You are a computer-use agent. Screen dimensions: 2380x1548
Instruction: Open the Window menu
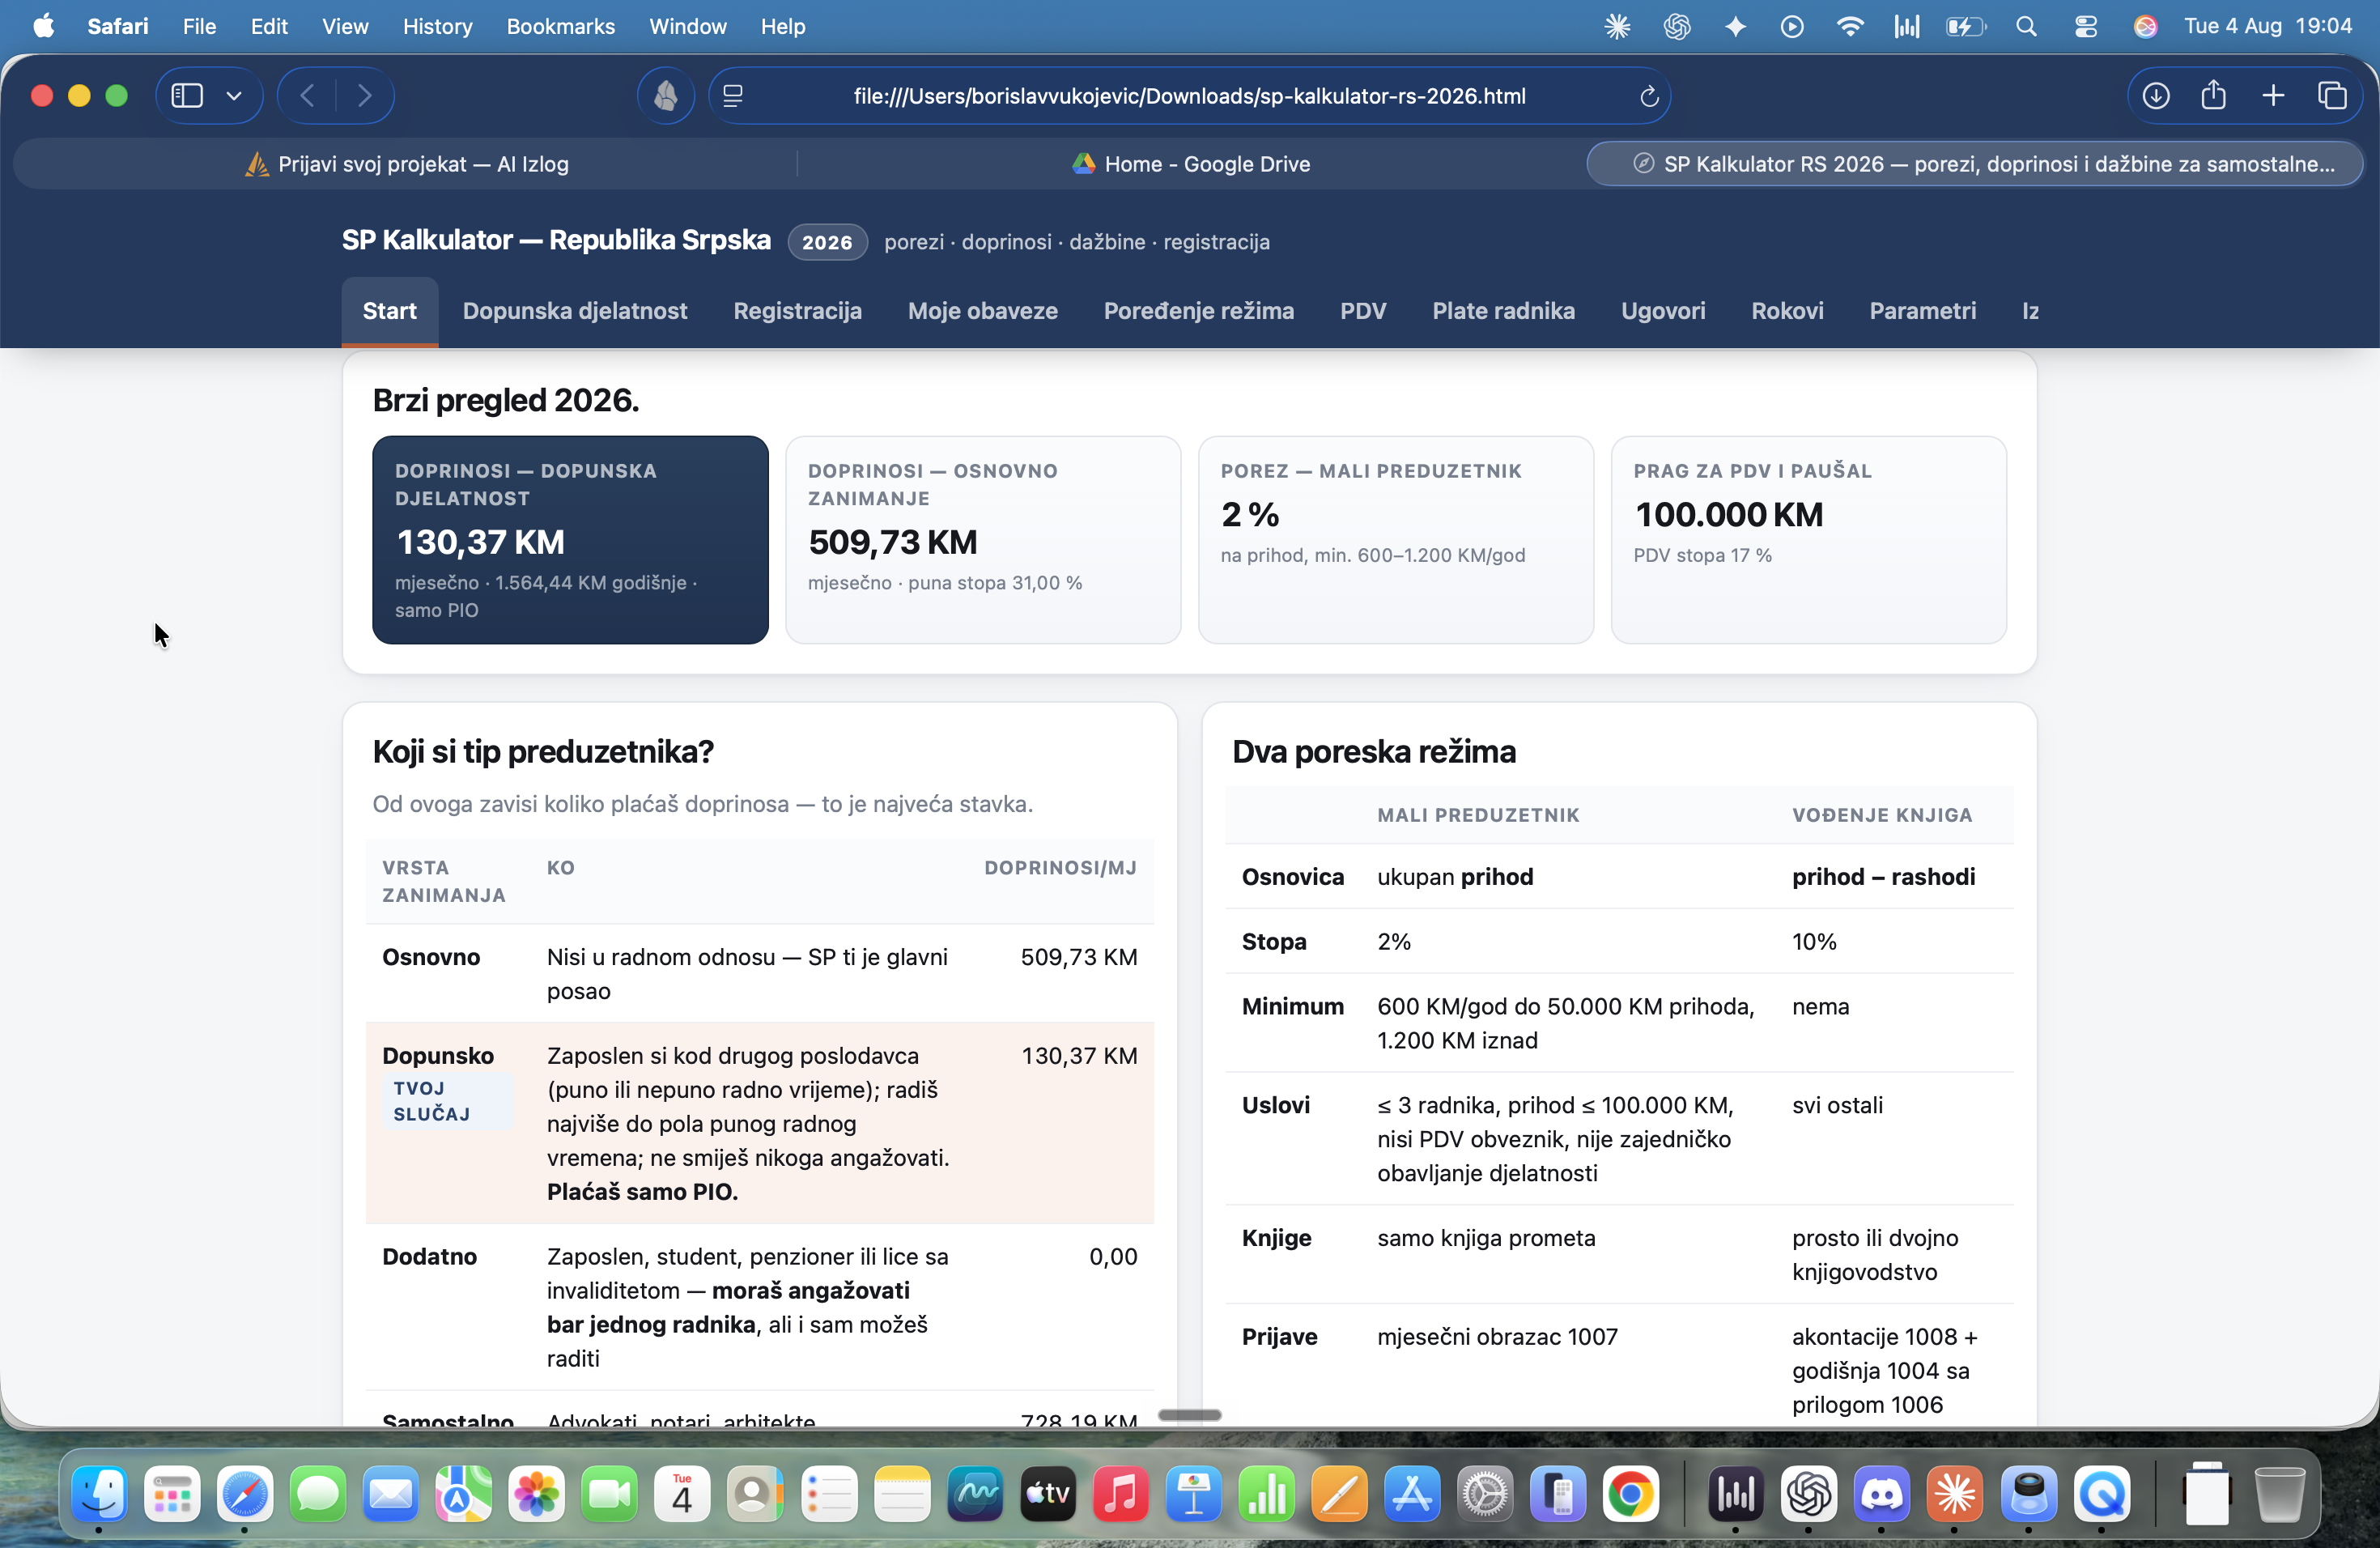point(687,26)
